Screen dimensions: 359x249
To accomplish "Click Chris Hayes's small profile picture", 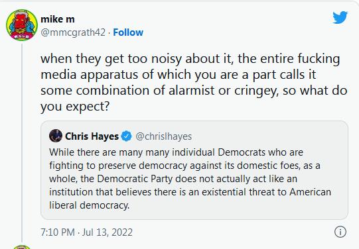I will pos(56,136).
